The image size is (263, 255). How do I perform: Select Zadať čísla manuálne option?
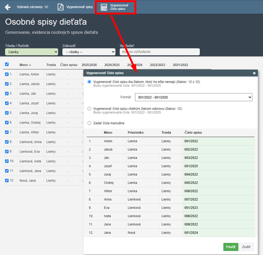coord(89,123)
